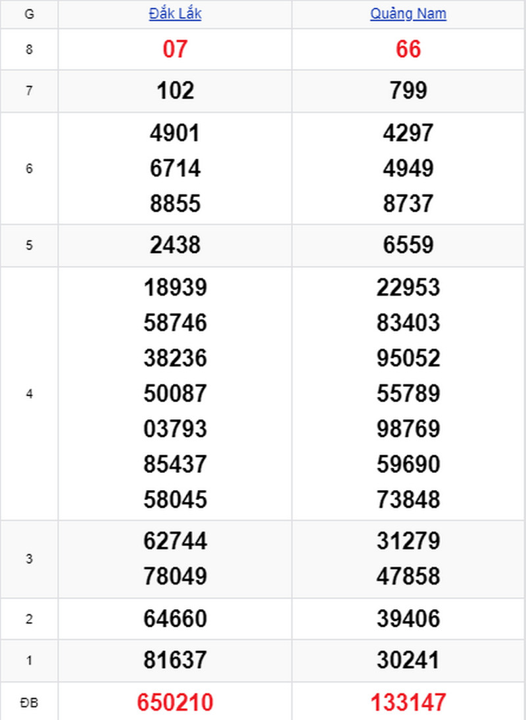The image size is (526, 720).
Task: Select the special prize 133147
Action: 408,702
